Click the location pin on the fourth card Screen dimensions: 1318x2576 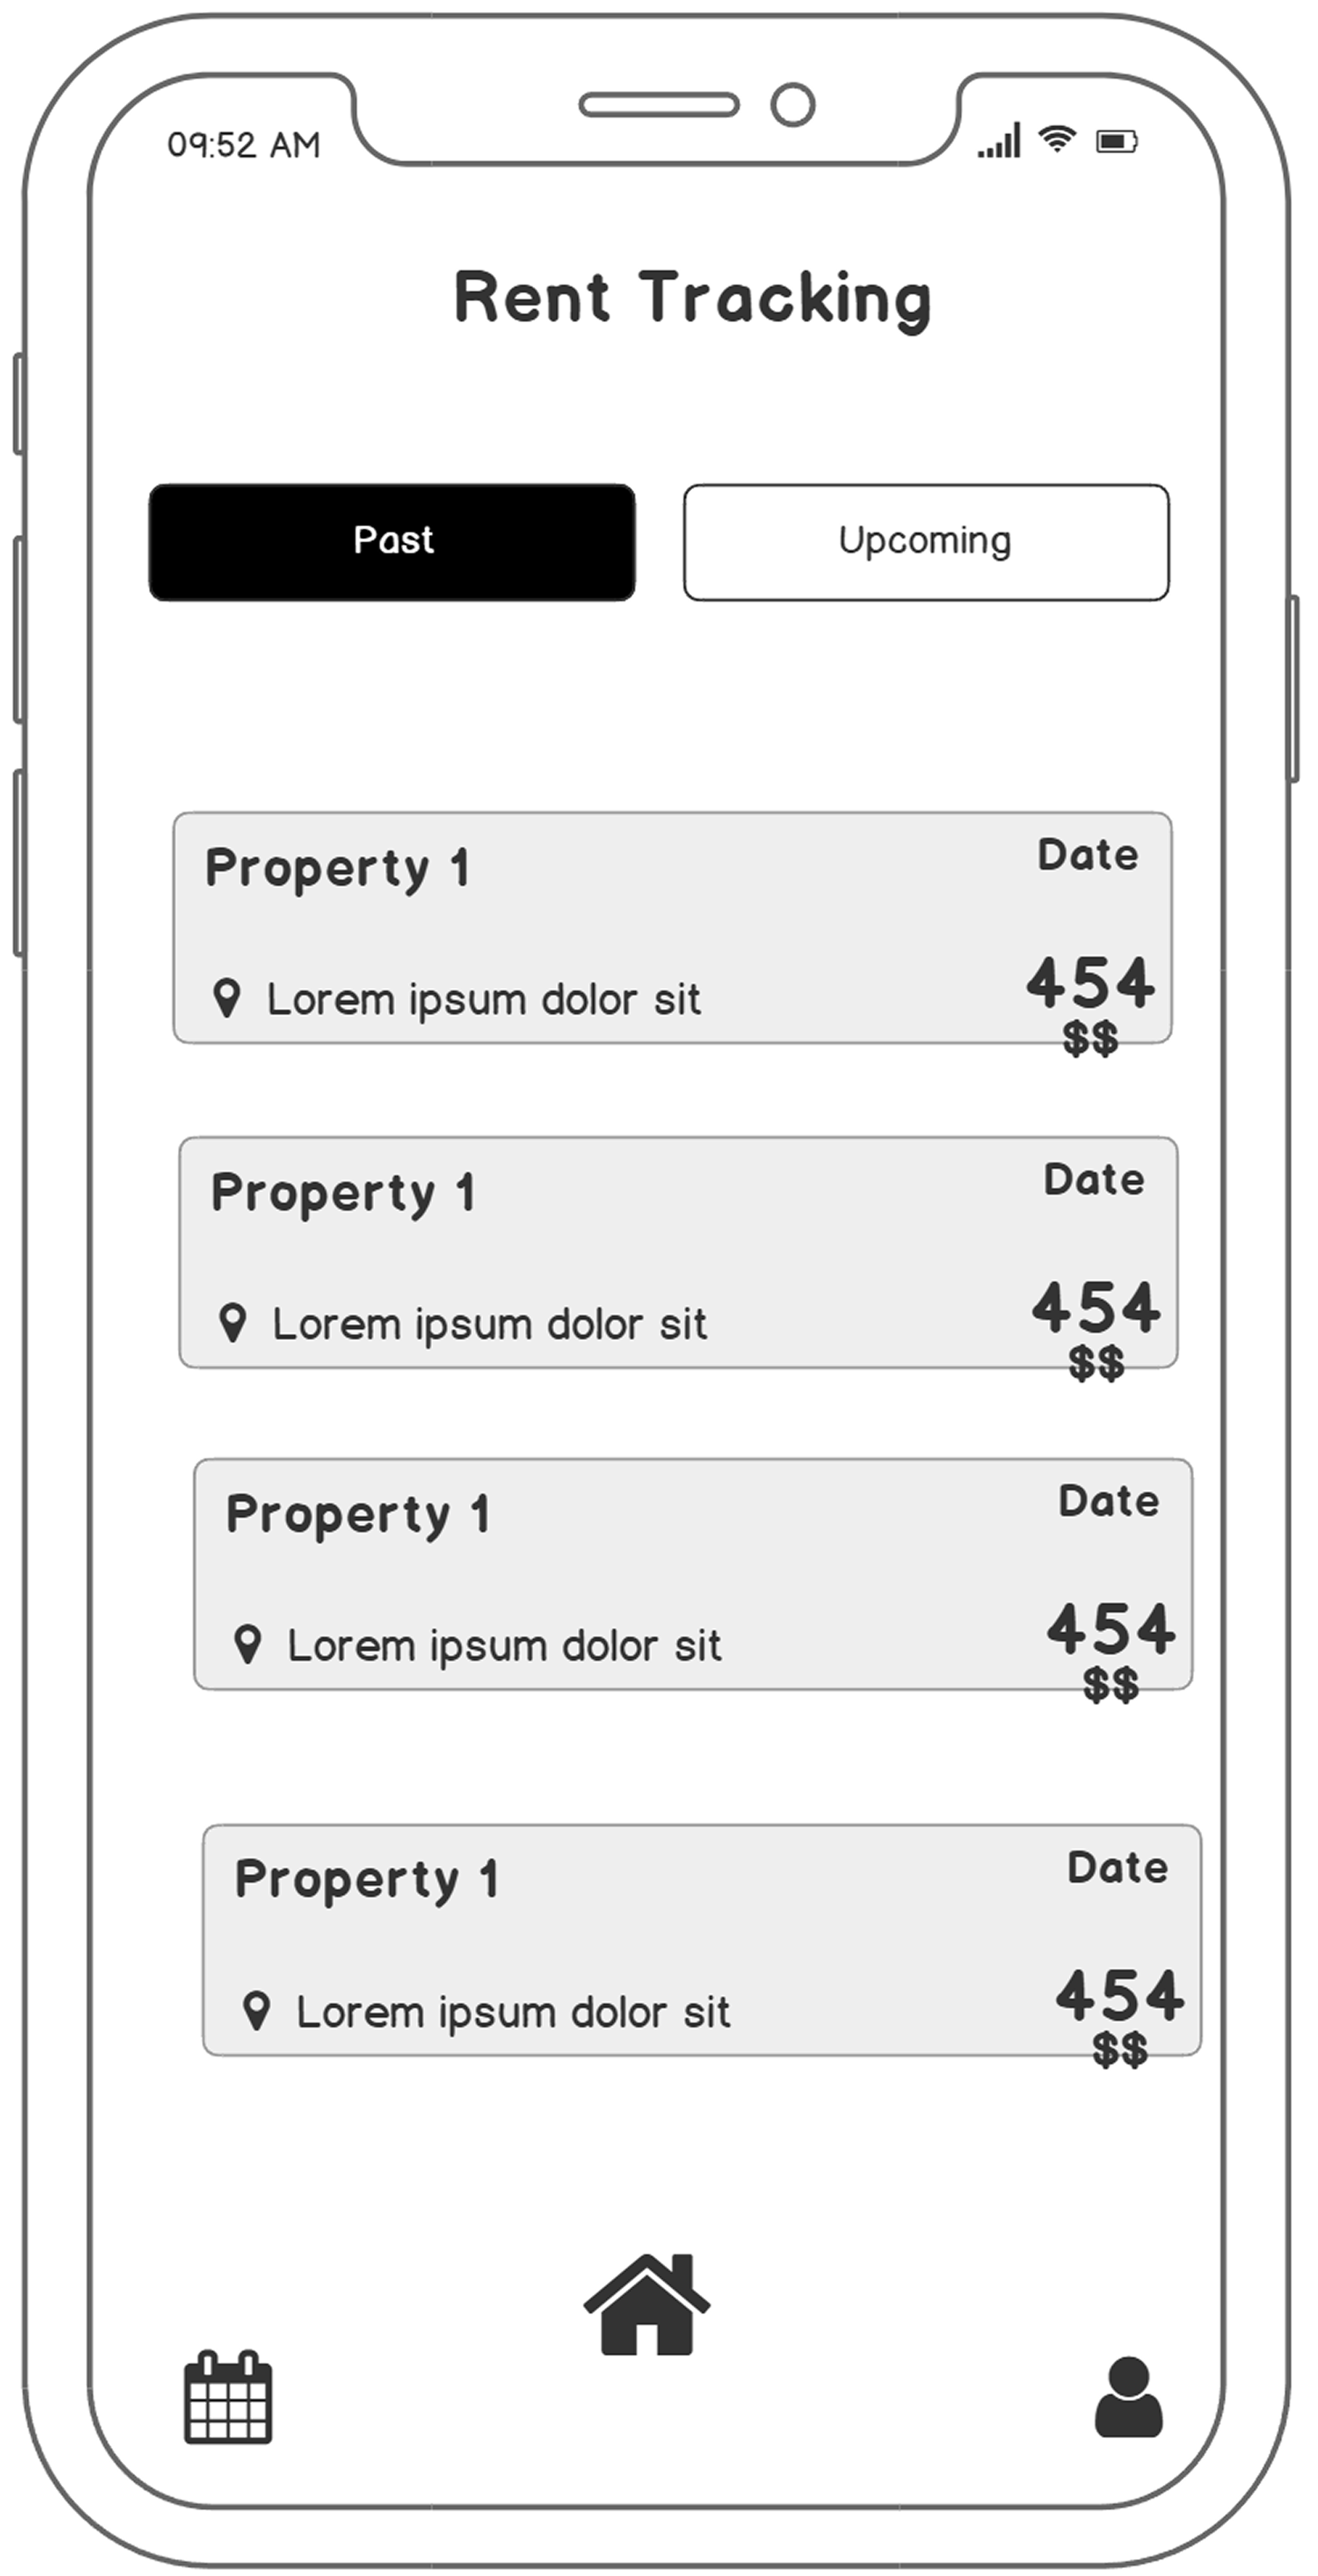click(257, 2011)
